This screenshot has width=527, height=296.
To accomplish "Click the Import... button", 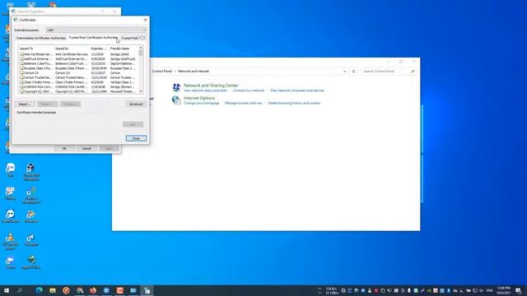I will [25, 104].
